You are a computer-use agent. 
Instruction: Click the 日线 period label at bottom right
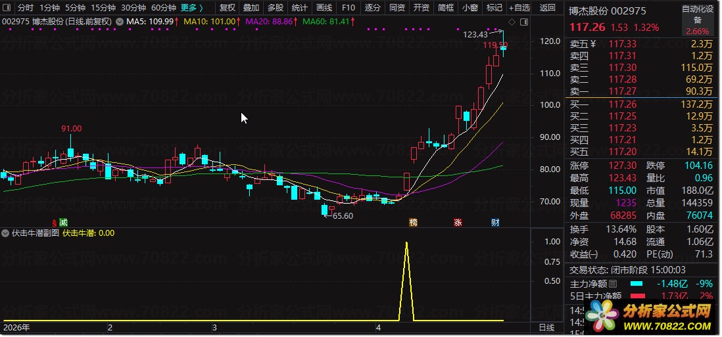pyautogui.click(x=546, y=328)
